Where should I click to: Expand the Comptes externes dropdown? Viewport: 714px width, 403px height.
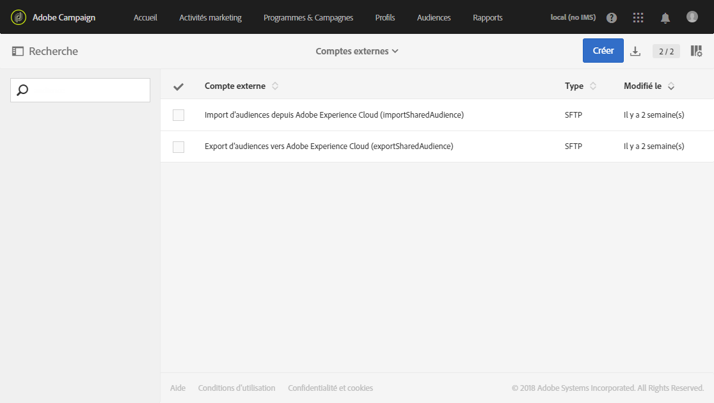pos(357,51)
